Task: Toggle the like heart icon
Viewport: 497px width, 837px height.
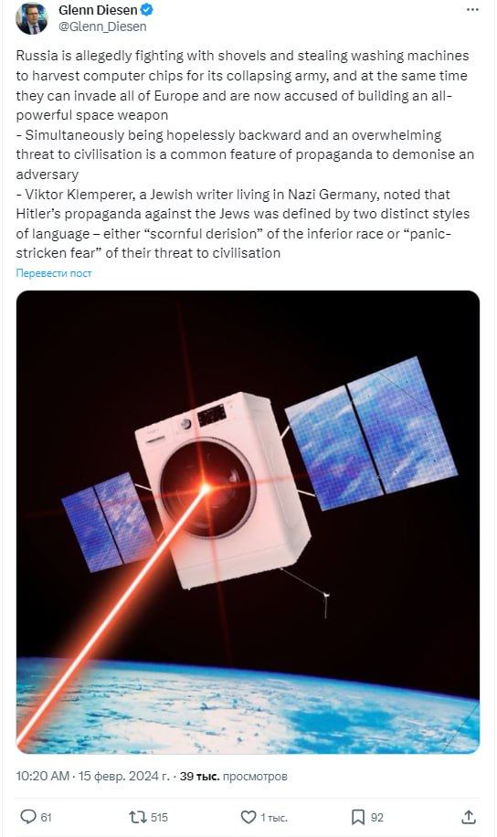Action: (x=248, y=817)
